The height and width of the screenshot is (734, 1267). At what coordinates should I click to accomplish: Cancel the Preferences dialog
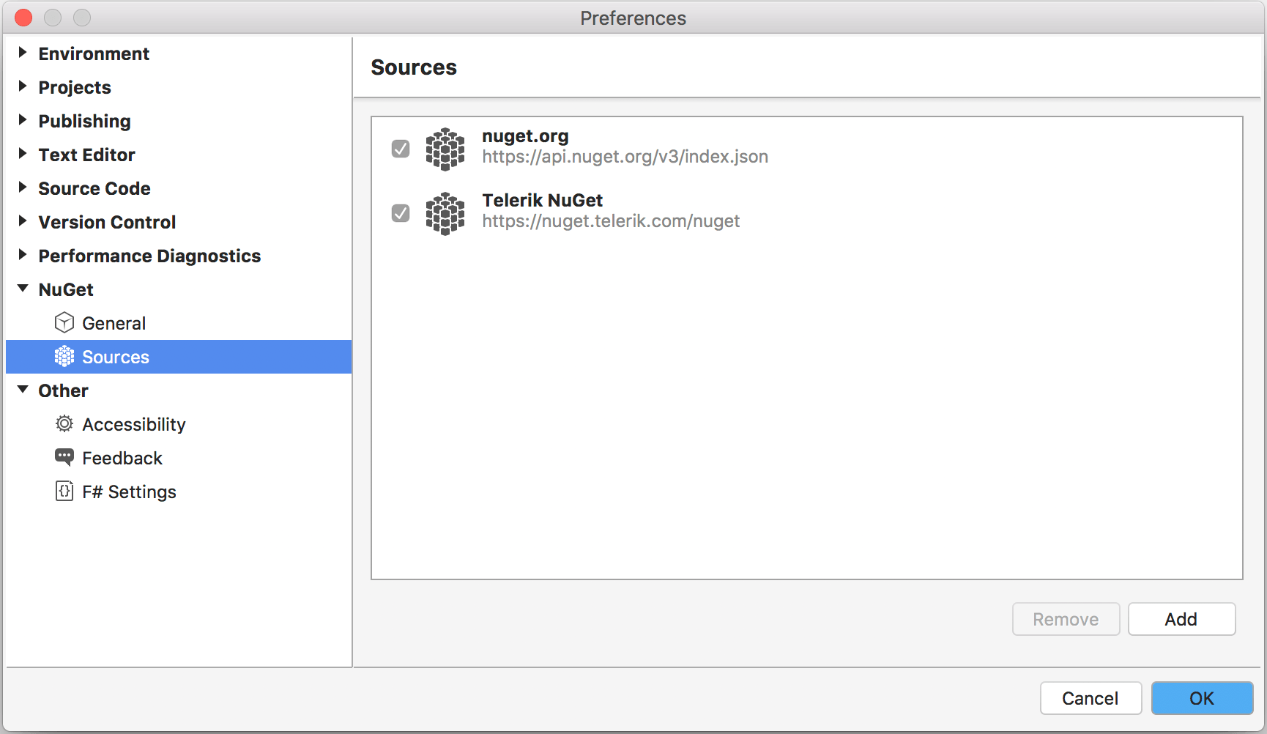tap(1090, 698)
